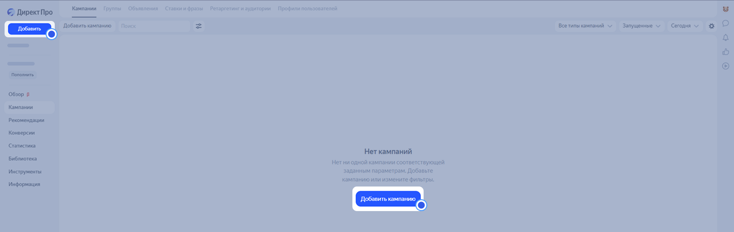Switch to Профили пользователей tab
Screen dimensions: 734x232
[308, 9]
